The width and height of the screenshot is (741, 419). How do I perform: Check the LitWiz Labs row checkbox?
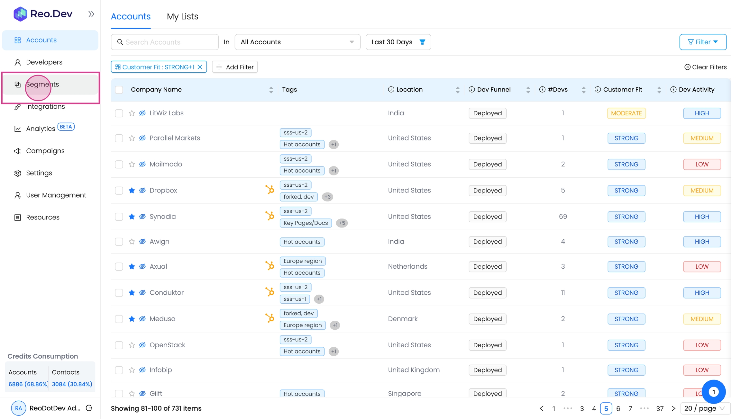[119, 113]
